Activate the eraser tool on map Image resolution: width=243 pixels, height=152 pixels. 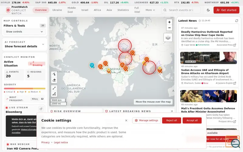[x=54, y=80]
